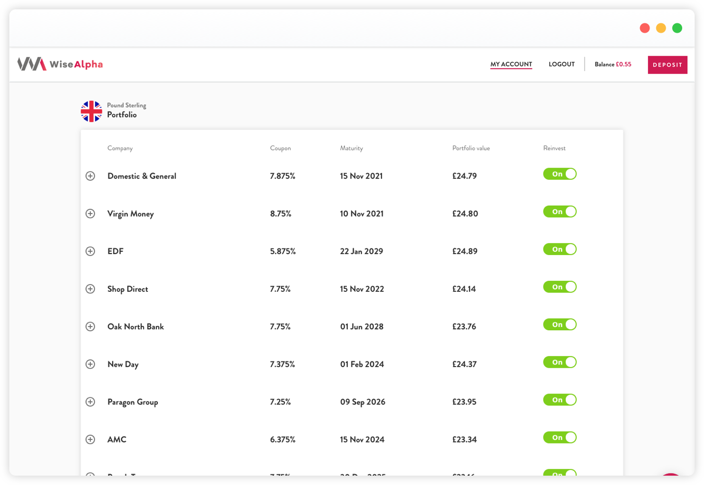Click the Shop Direct company name

pyautogui.click(x=128, y=289)
